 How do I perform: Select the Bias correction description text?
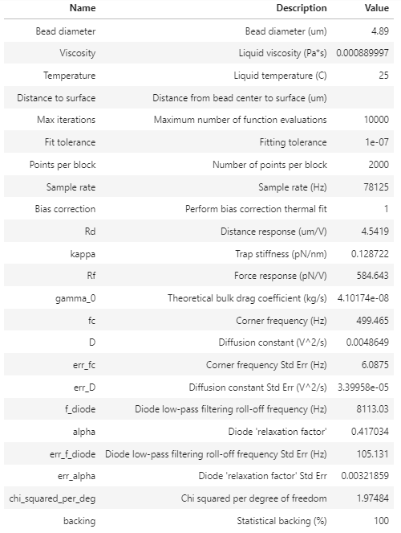tap(256, 209)
